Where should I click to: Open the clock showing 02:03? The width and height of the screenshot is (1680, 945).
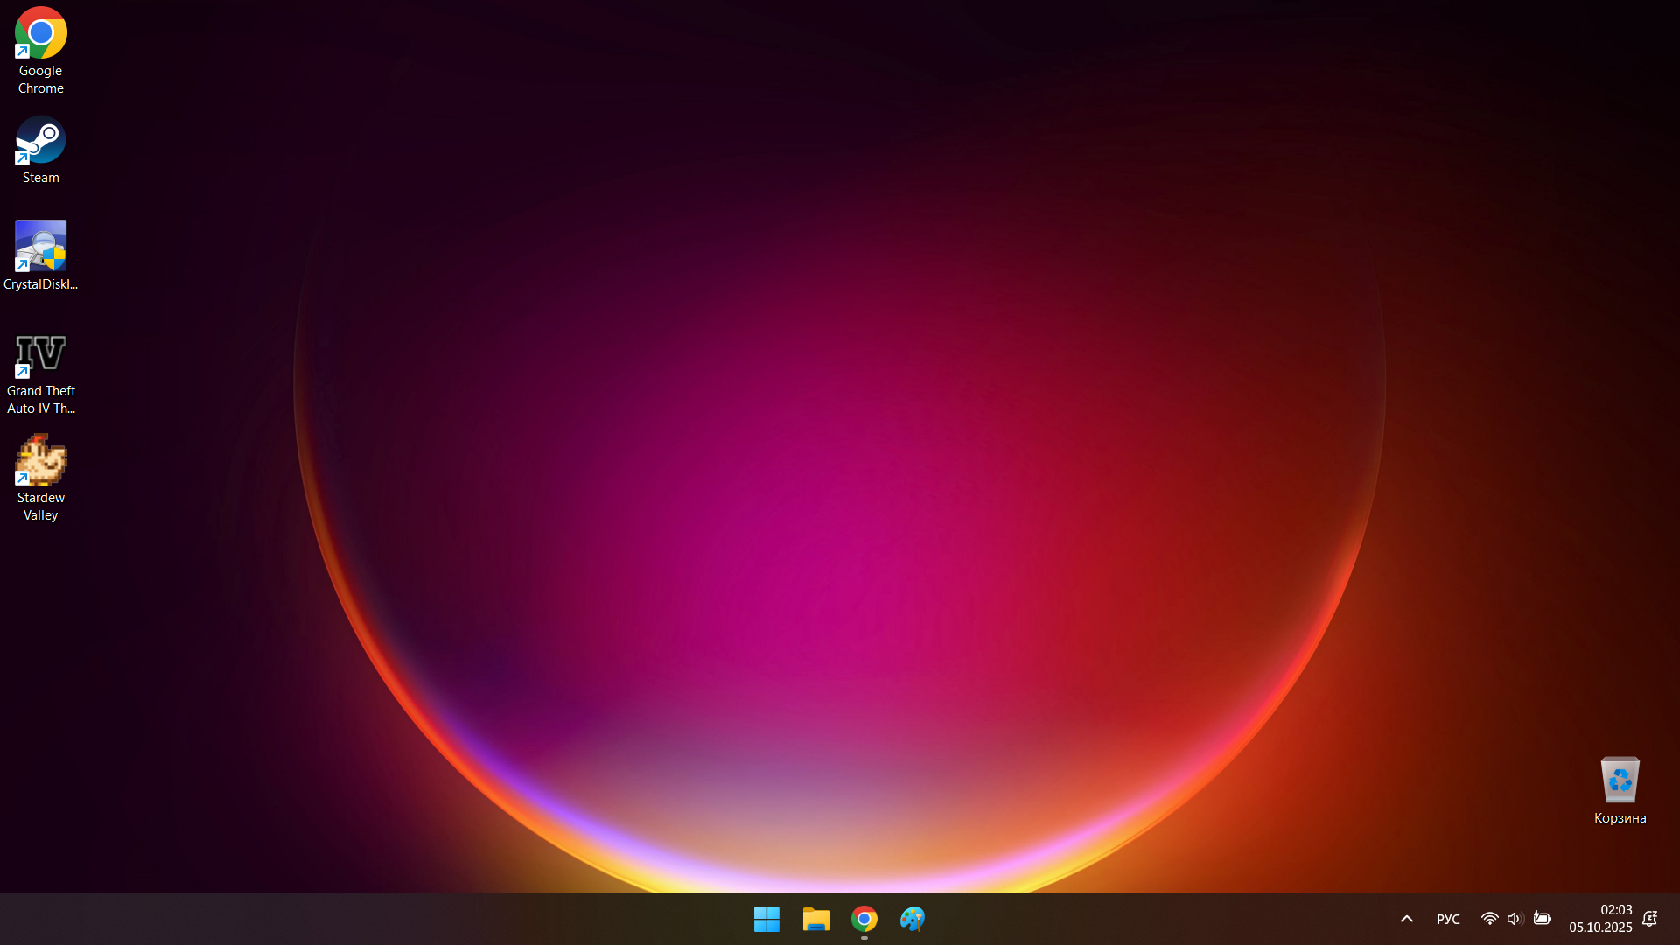coord(1616,910)
